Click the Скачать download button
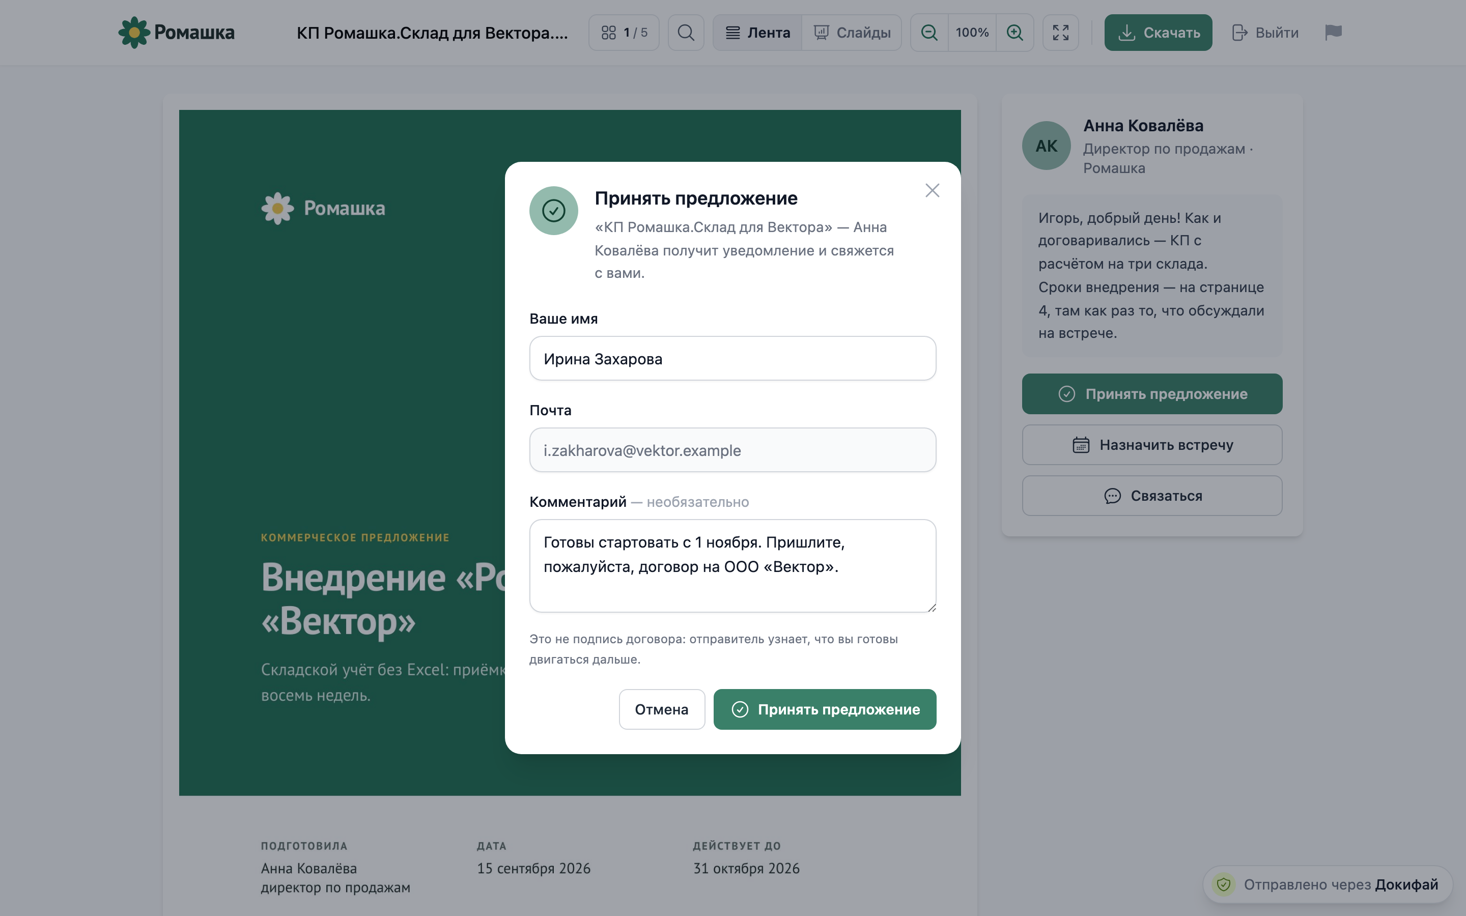 tap(1158, 32)
